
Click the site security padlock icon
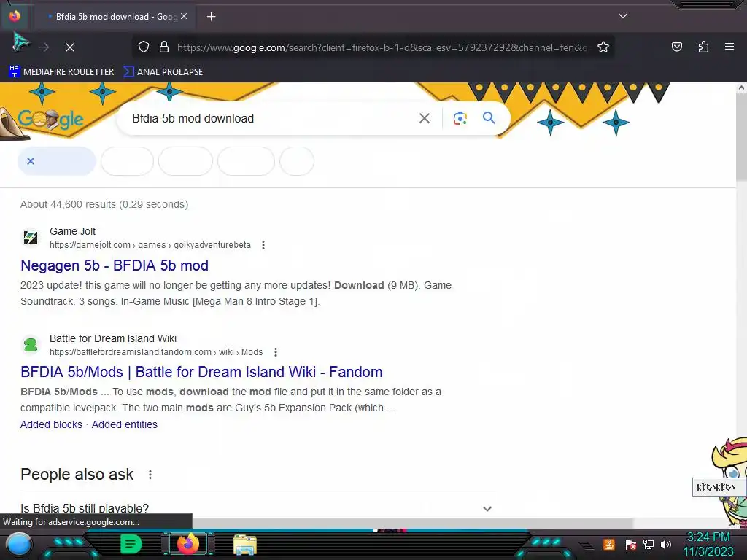point(164,47)
